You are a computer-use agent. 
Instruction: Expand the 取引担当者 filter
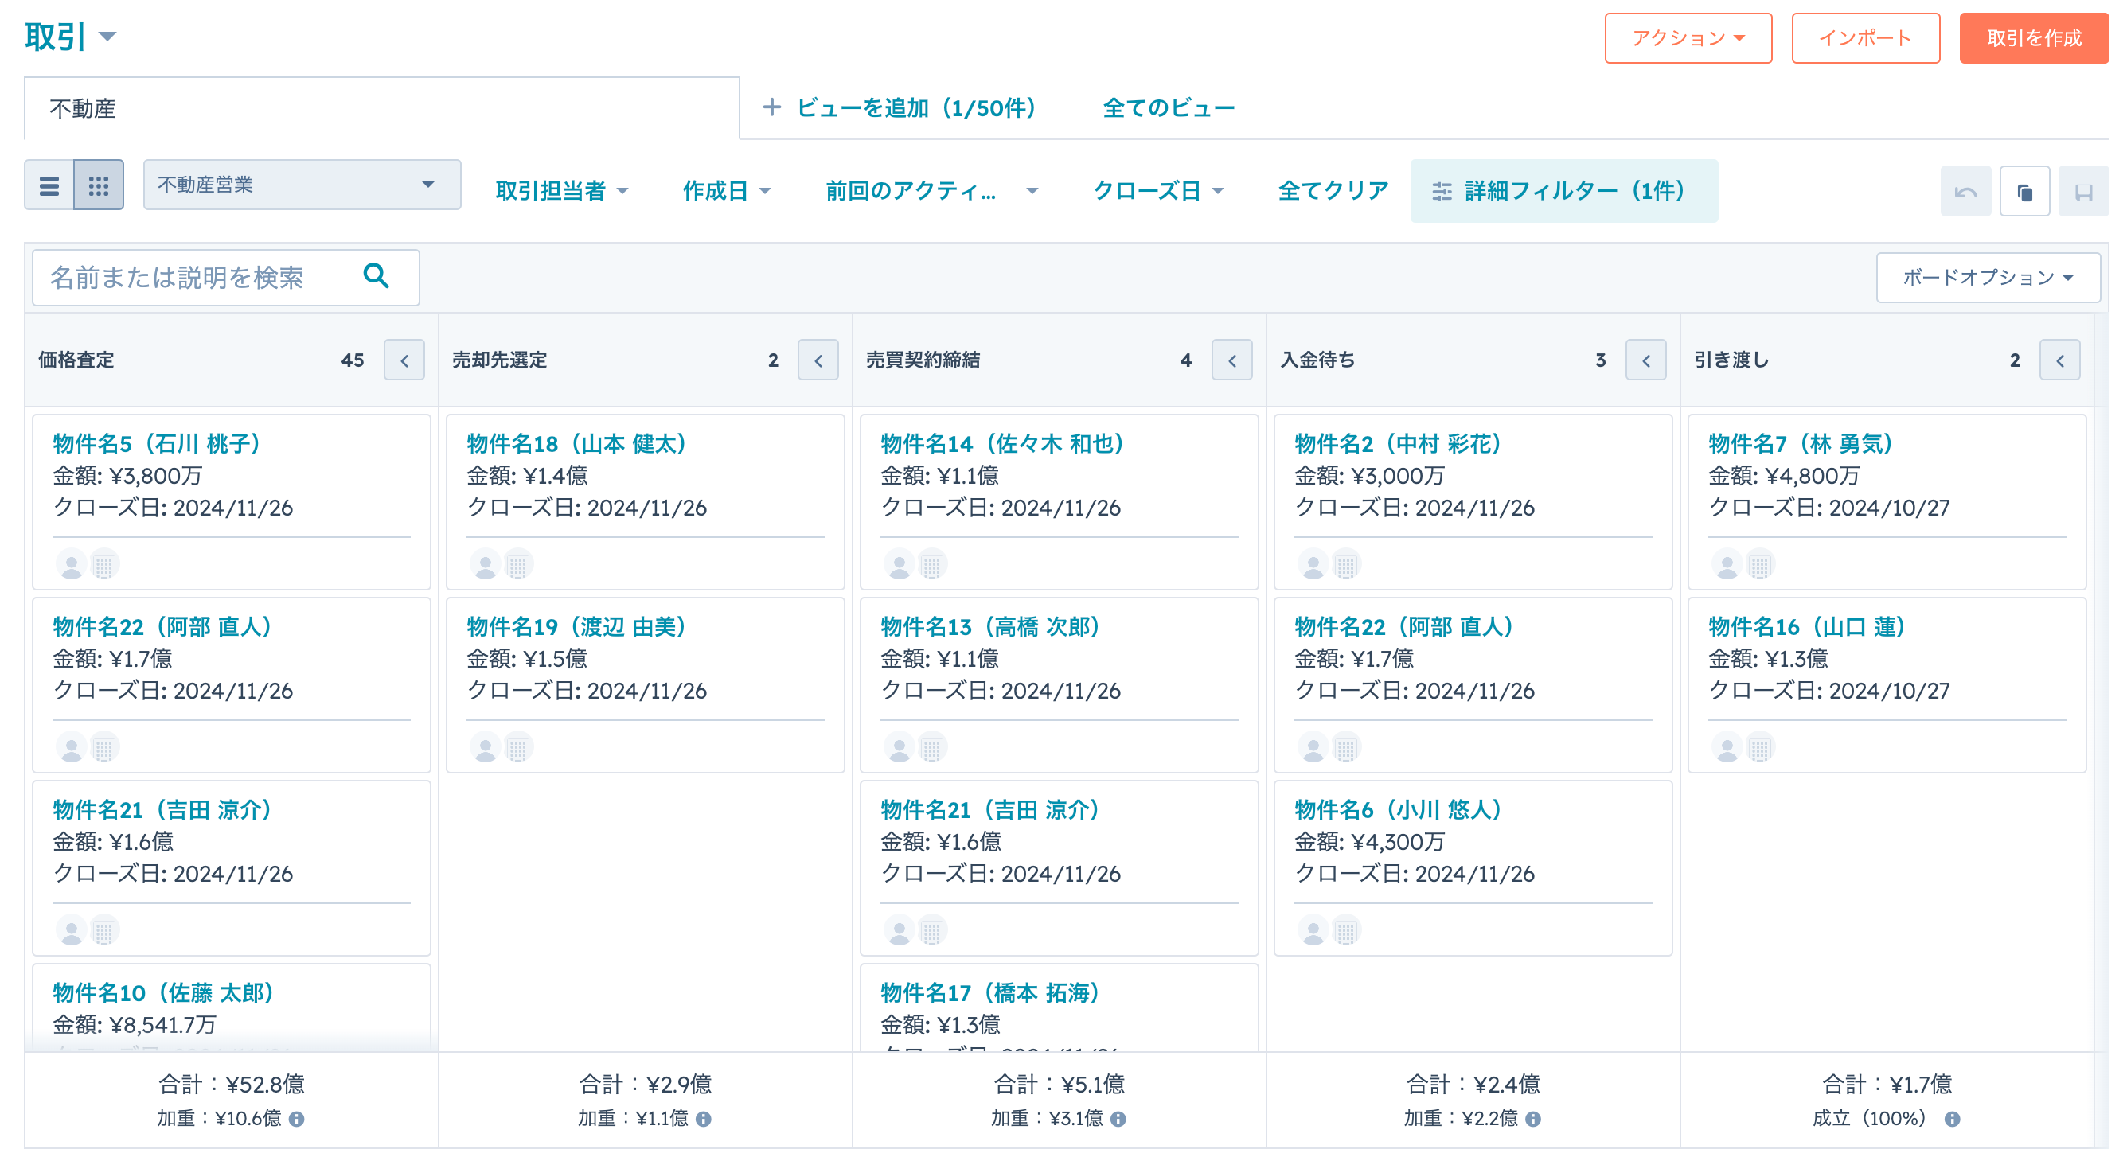pyautogui.click(x=561, y=191)
